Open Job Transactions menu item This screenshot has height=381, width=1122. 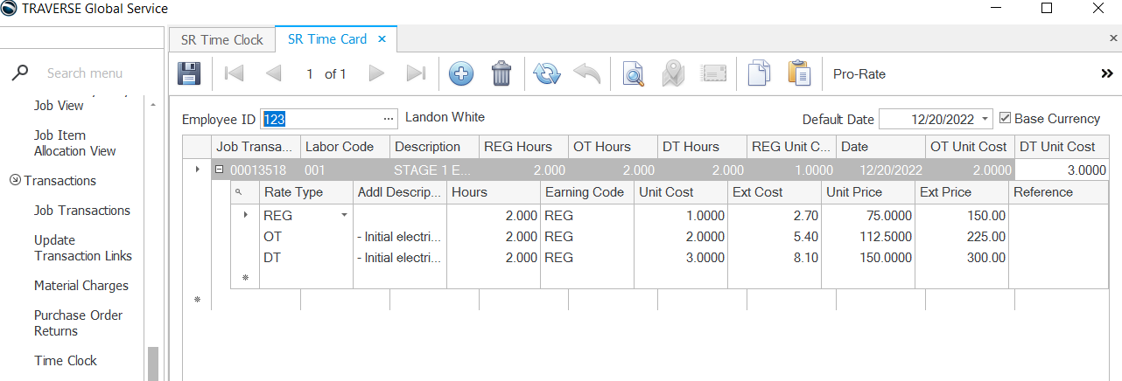82,211
